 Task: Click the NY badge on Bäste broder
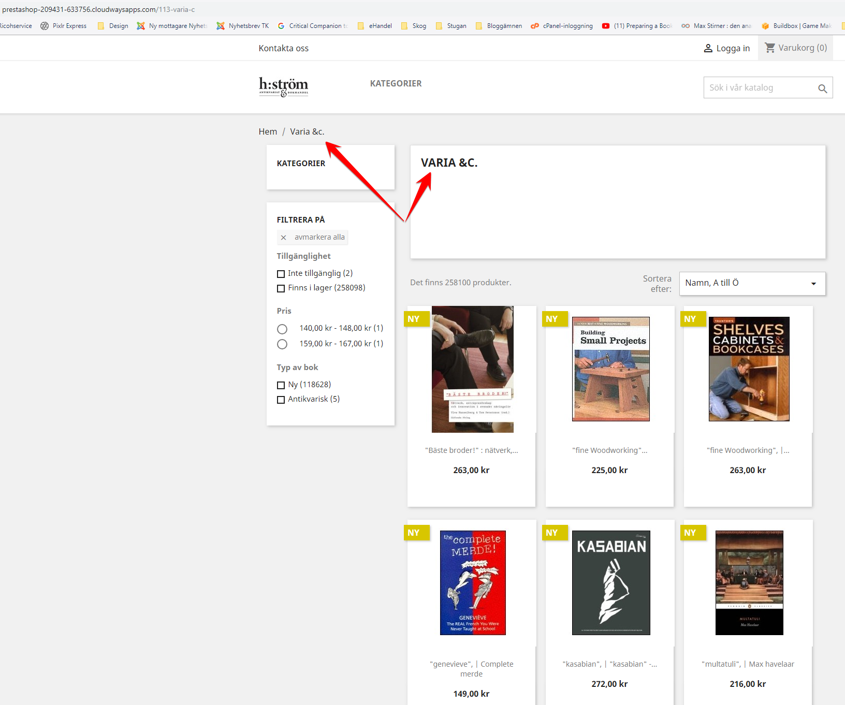(x=416, y=319)
